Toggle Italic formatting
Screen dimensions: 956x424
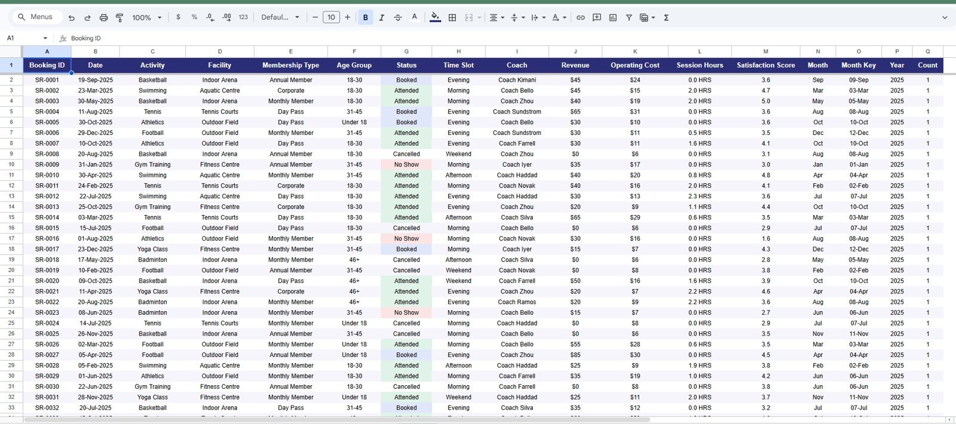click(382, 17)
